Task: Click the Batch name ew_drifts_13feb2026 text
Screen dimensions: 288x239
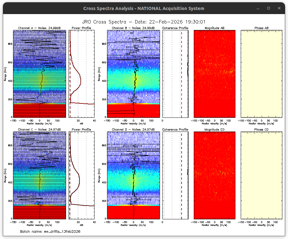Action: (50, 232)
